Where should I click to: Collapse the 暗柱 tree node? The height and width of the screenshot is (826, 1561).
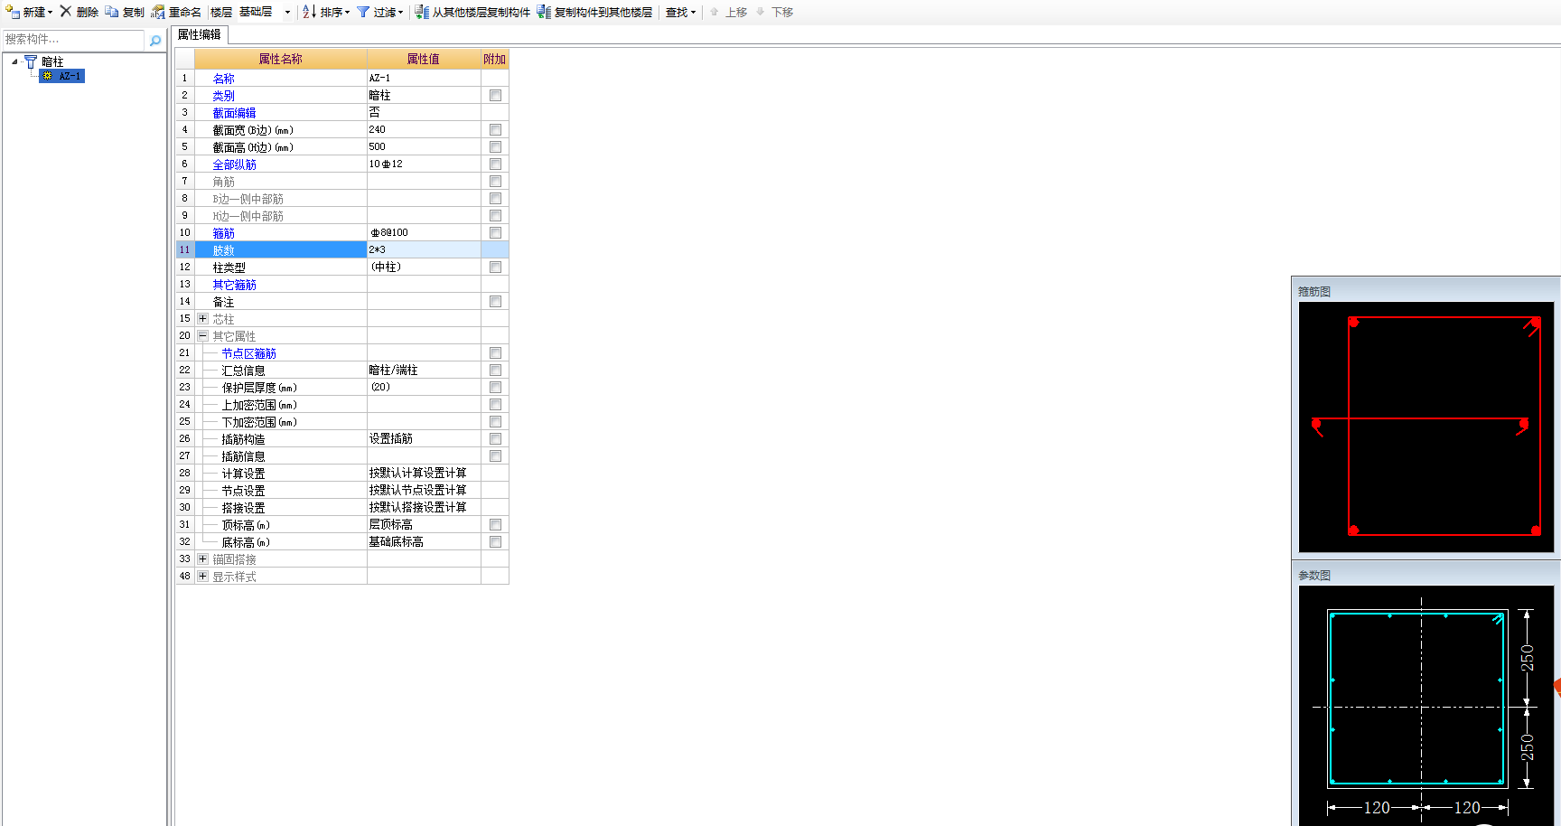(x=14, y=61)
